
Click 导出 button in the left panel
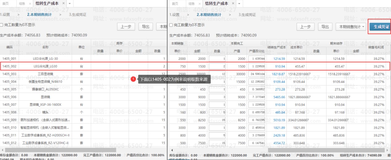coord(146,27)
